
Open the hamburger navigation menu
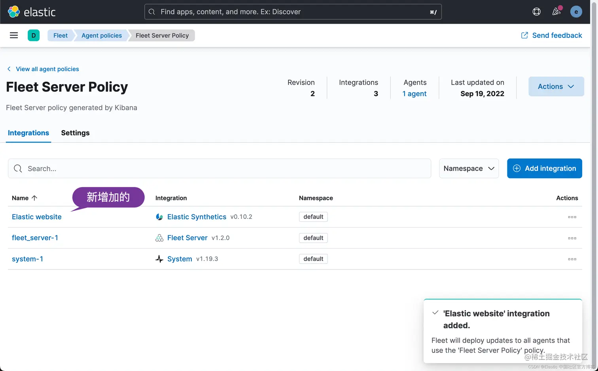click(14, 36)
